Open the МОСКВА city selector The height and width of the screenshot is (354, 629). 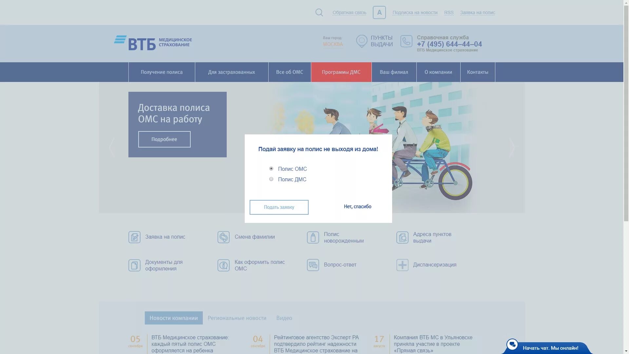click(333, 44)
